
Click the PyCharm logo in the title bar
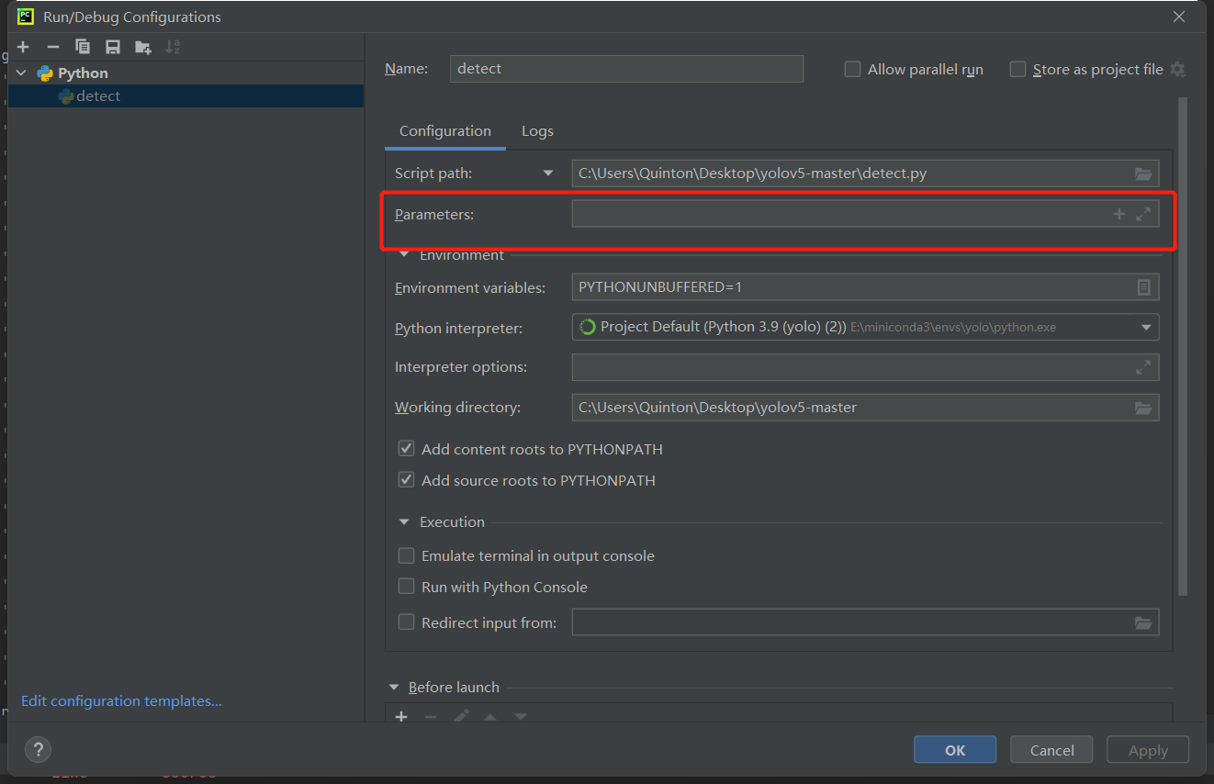tap(25, 17)
